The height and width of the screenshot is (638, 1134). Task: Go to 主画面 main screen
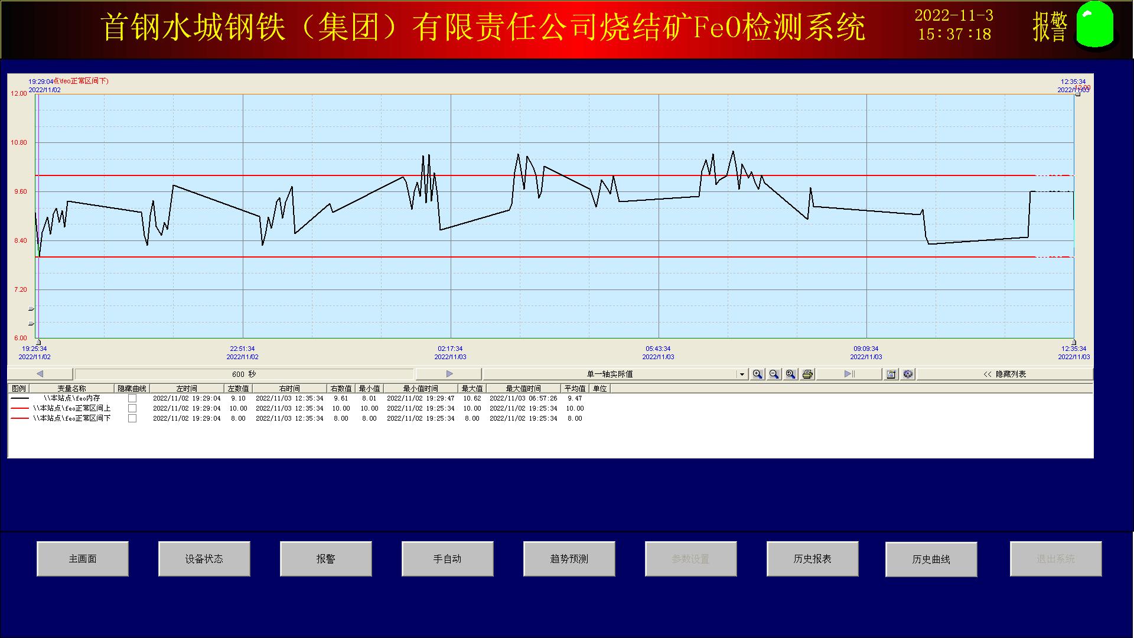click(x=83, y=559)
